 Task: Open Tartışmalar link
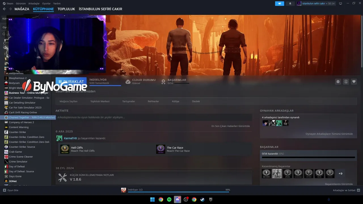[128, 101]
